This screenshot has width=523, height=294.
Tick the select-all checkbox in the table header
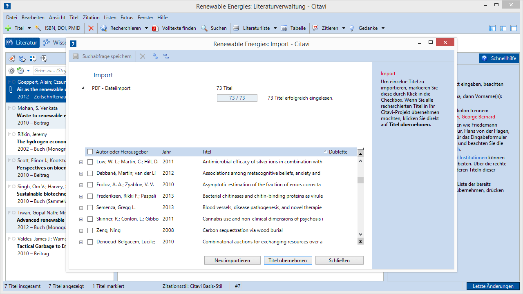click(x=90, y=152)
